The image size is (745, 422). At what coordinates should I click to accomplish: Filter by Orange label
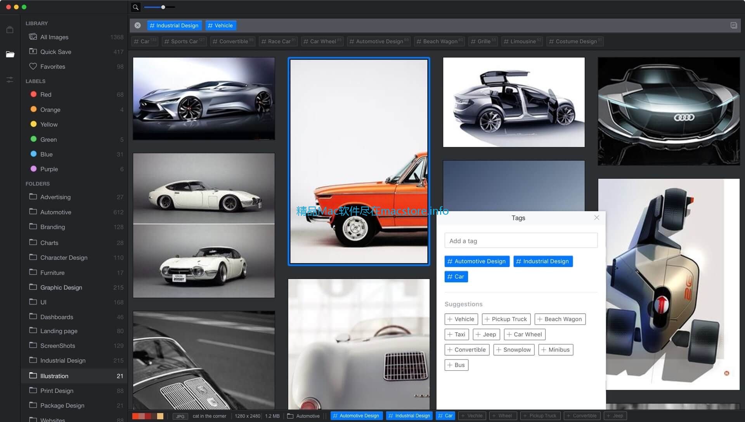coord(74,109)
